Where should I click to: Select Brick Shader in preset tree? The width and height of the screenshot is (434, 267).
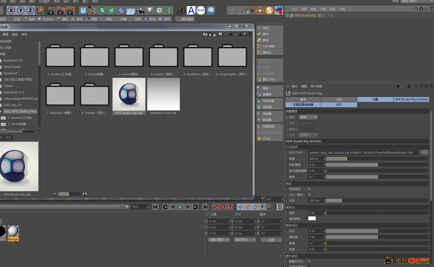12,67
